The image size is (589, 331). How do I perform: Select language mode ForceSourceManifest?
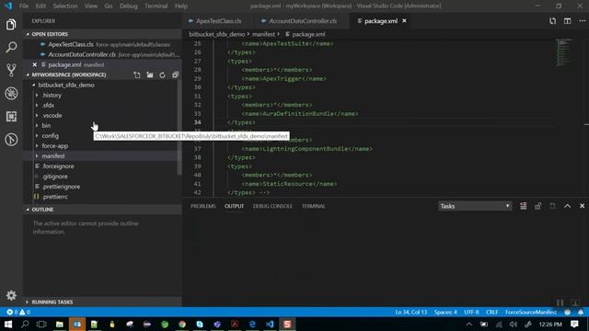(x=531, y=313)
